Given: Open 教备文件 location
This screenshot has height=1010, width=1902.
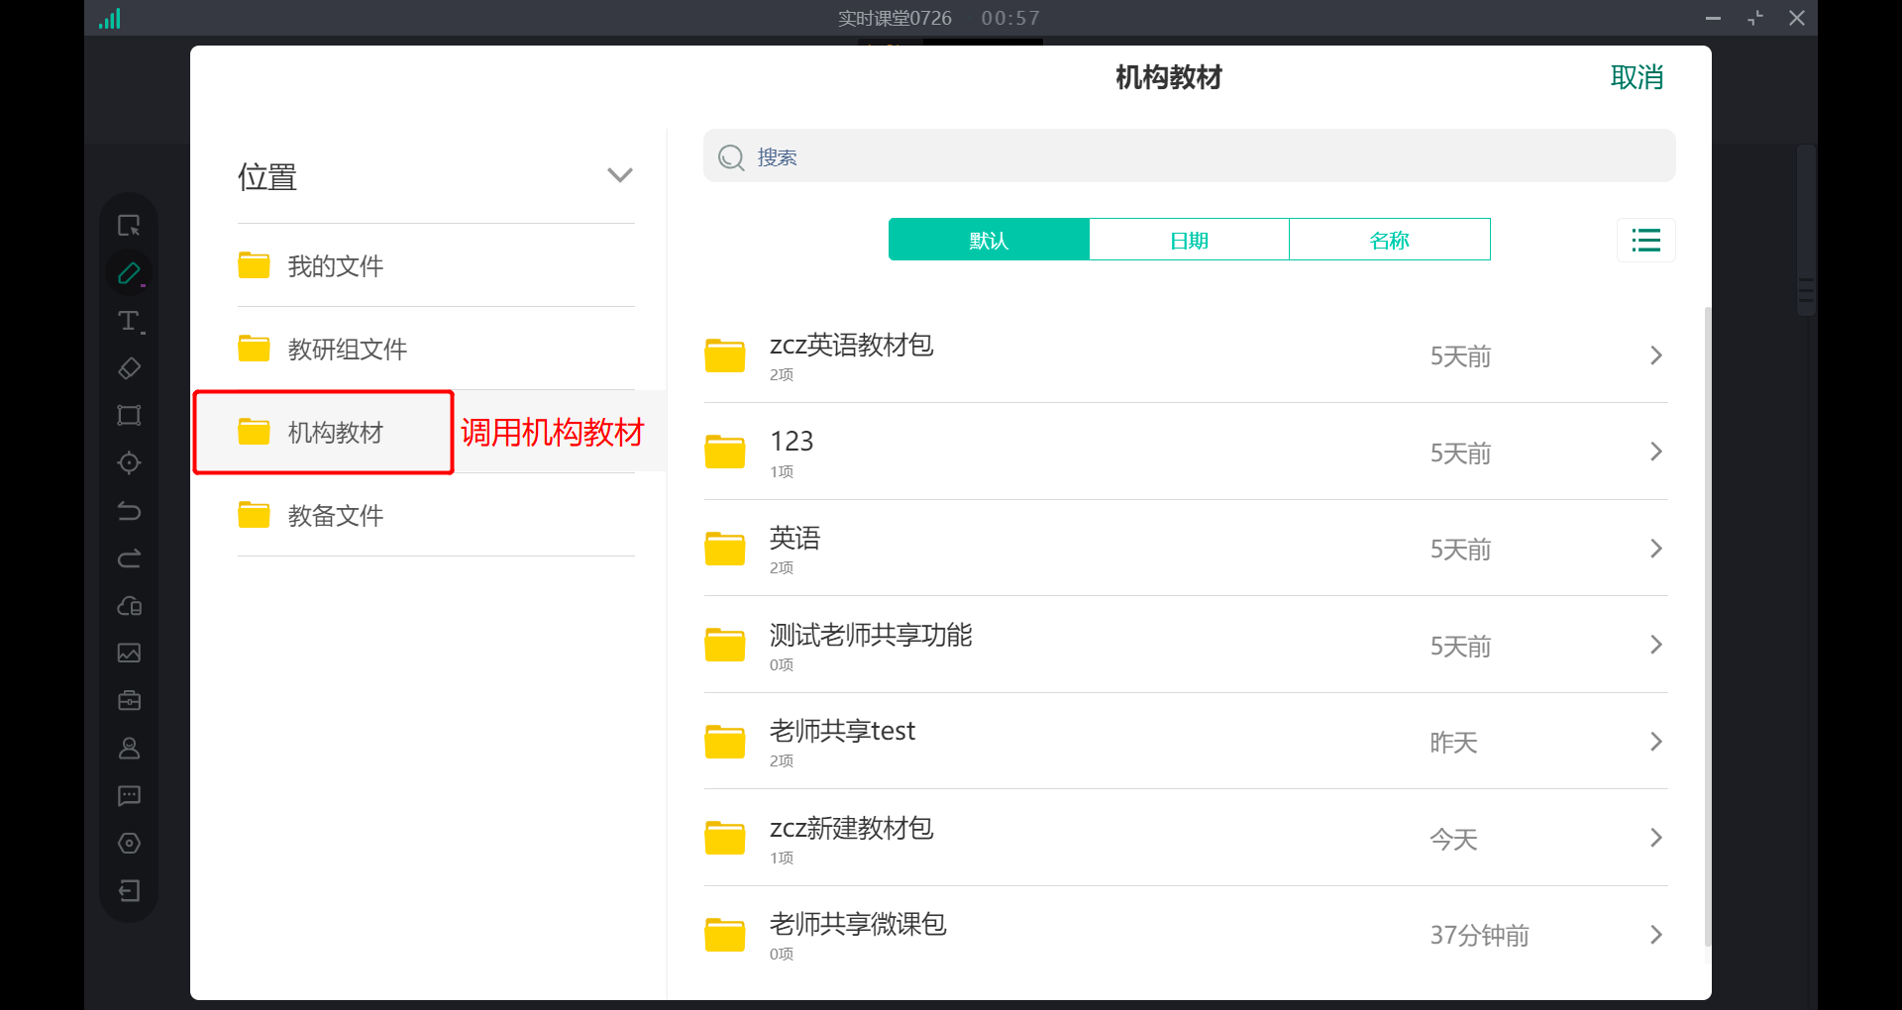Looking at the screenshot, I should (436, 515).
